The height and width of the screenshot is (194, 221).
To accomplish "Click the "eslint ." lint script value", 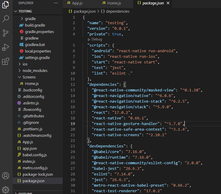I will pyautogui.click(x=121, y=73).
